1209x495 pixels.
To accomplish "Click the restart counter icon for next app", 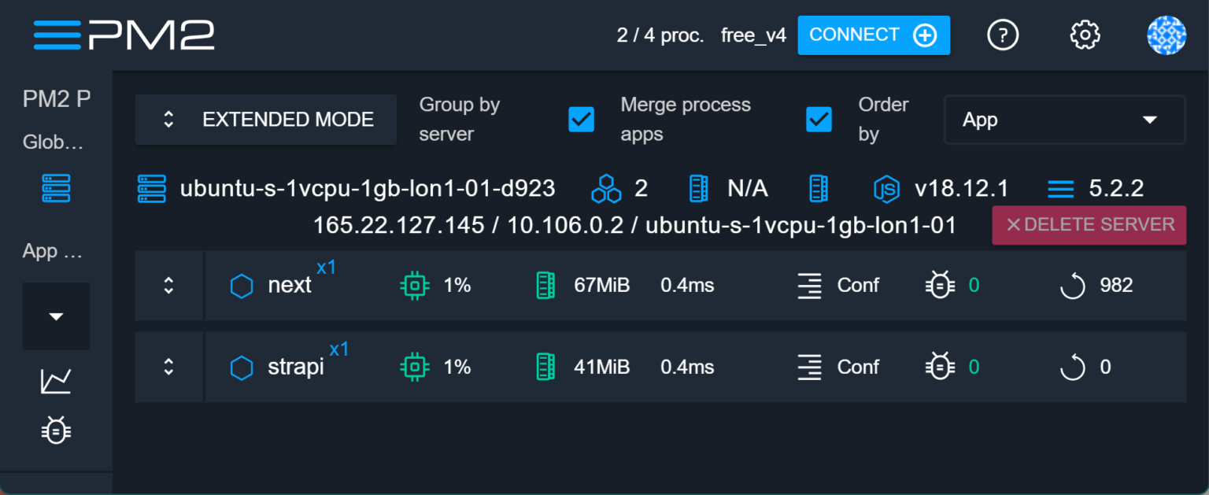I will point(1071,286).
